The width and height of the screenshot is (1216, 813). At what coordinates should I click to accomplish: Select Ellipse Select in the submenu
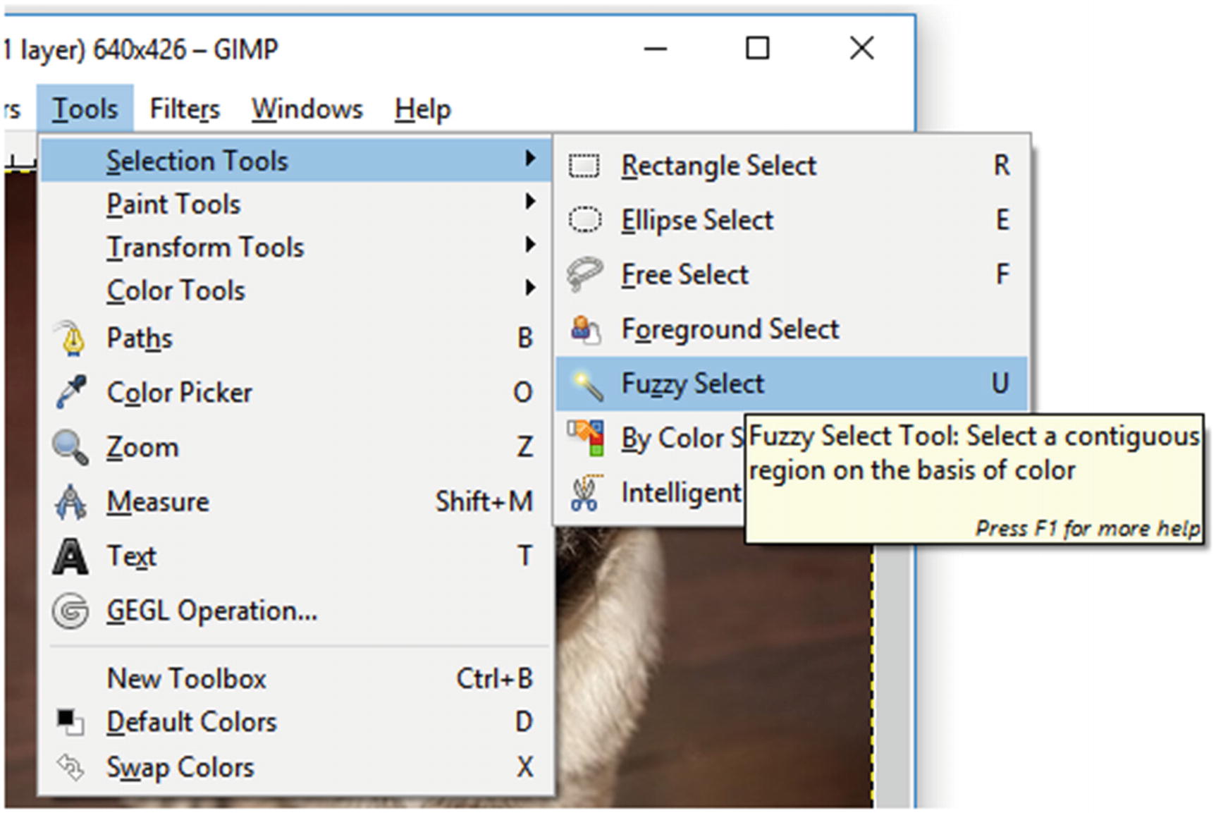pos(792,220)
